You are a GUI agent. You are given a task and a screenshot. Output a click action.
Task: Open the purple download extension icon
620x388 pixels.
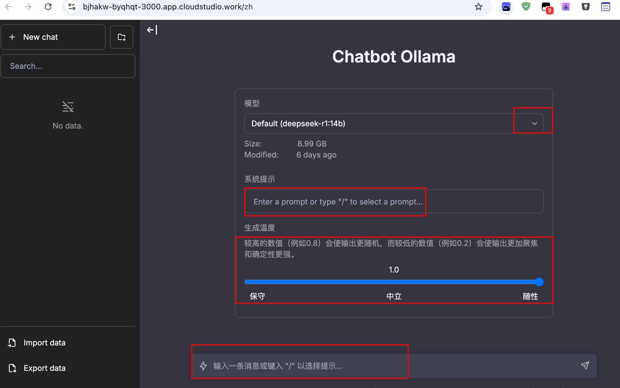566,7
